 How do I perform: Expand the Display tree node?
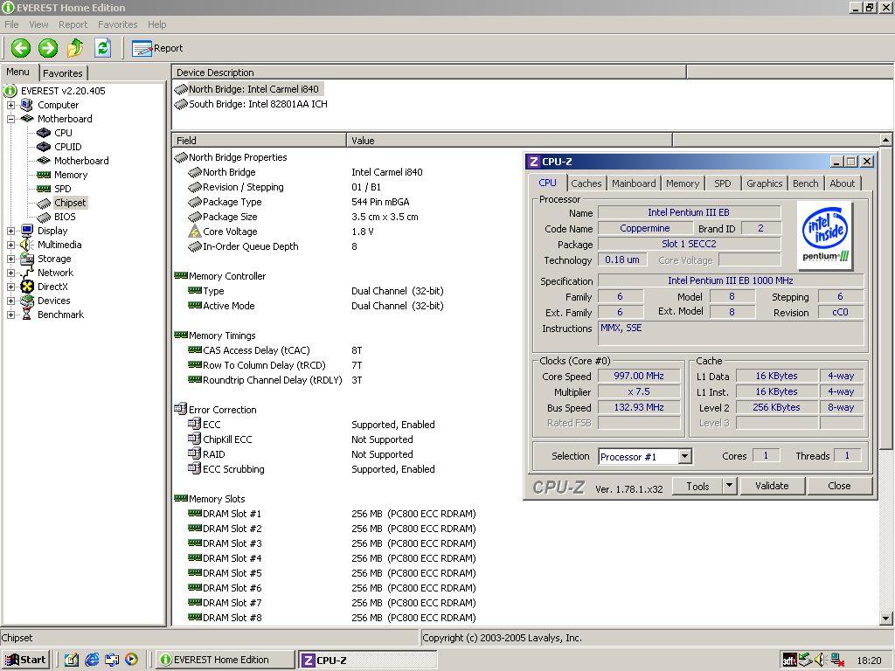10,231
